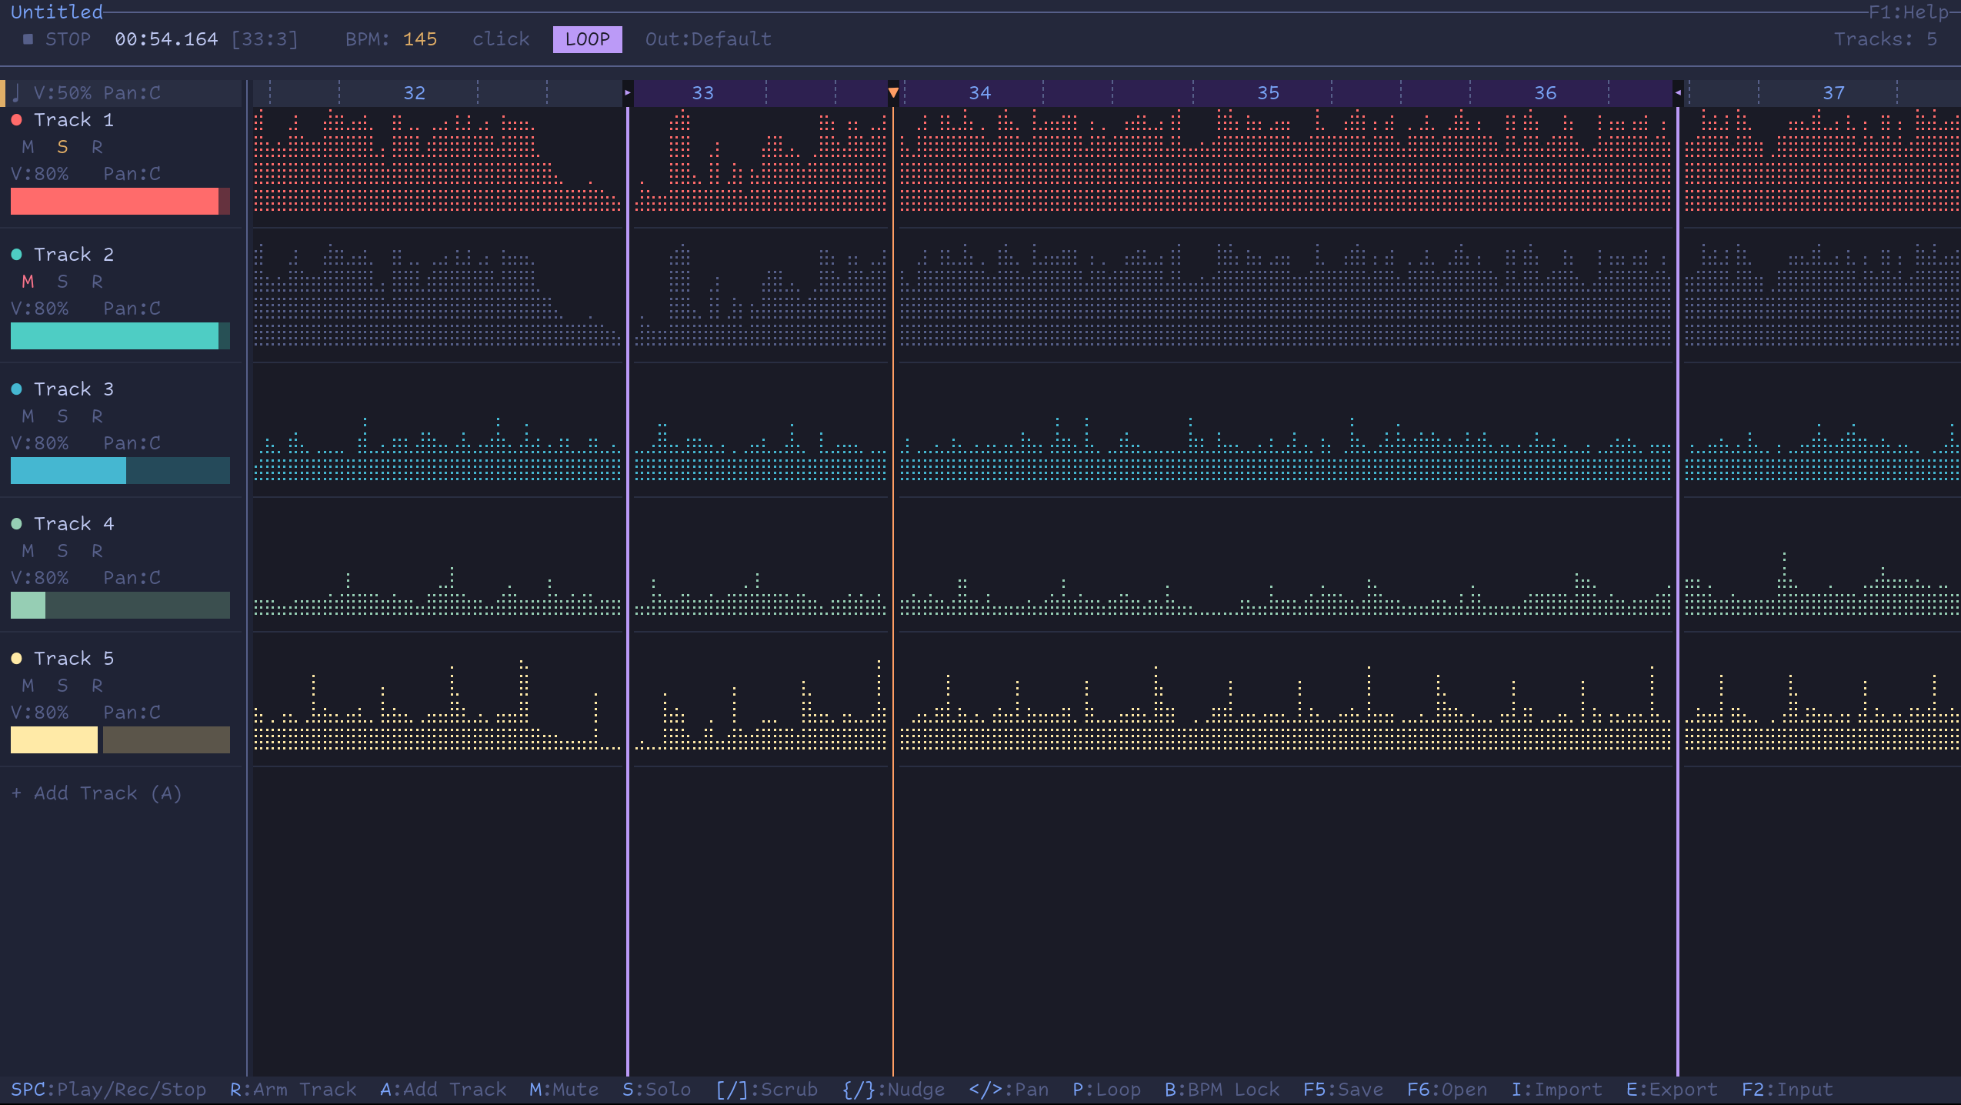The width and height of the screenshot is (1961, 1105).
Task: Click the Track 3 blue color dot
Action: point(16,389)
